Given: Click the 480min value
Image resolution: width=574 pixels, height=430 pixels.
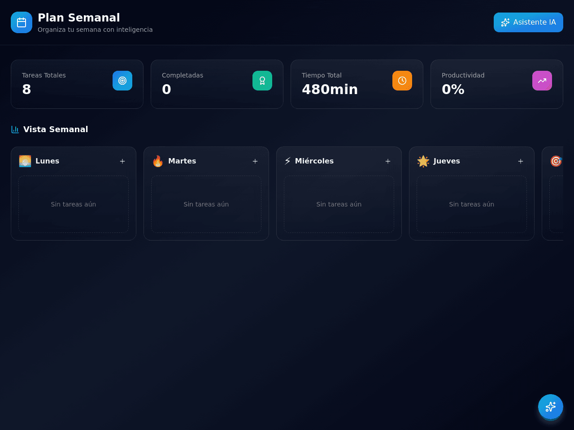Looking at the screenshot, I should [330, 90].
